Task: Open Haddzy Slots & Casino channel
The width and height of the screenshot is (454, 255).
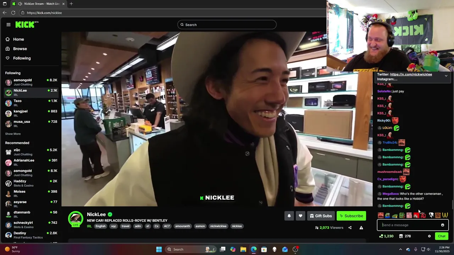Action: 31,183
